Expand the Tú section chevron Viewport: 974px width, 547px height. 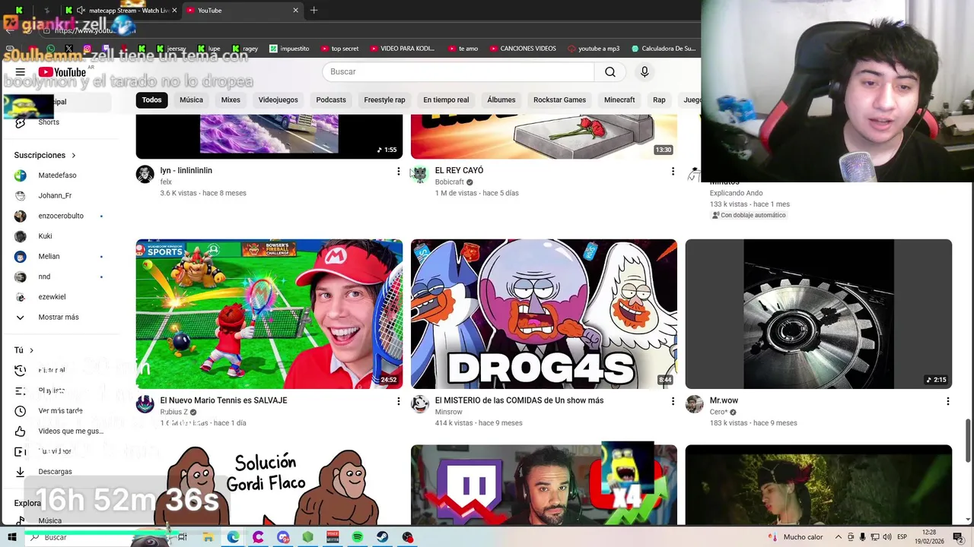31,350
